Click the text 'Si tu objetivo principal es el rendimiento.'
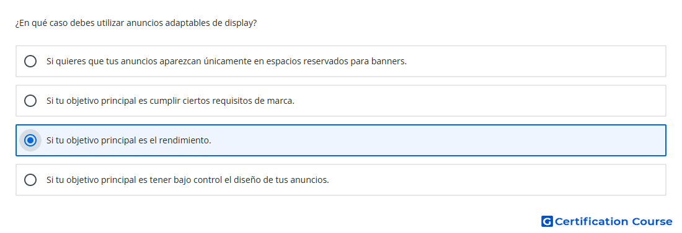Image resolution: width=682 pixels, height=233 pixels. 129,140
